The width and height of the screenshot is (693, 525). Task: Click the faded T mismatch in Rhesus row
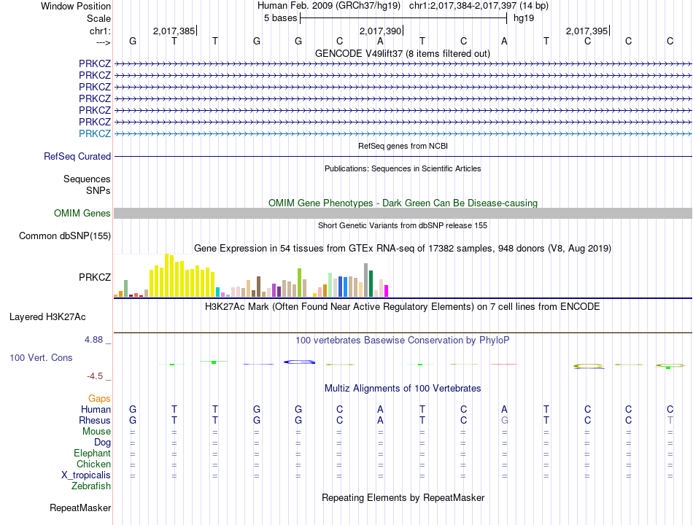pyautogui.click(x=670, y=420)
